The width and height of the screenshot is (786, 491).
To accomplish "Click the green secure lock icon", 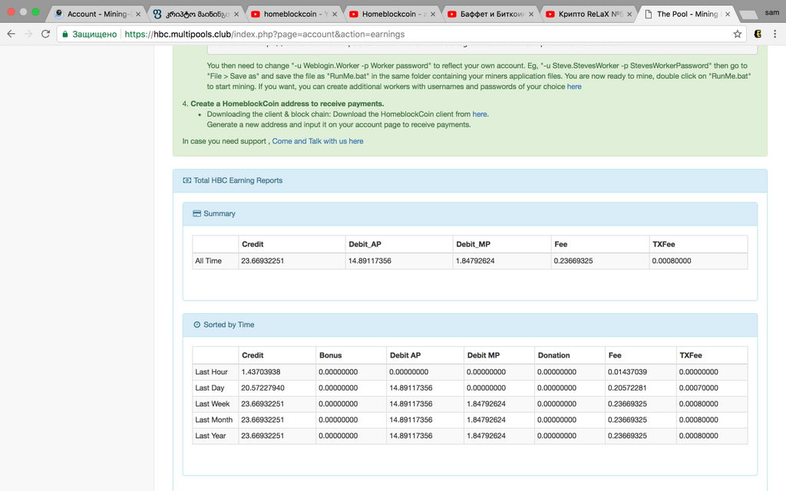I will click(x=65, y=34).
